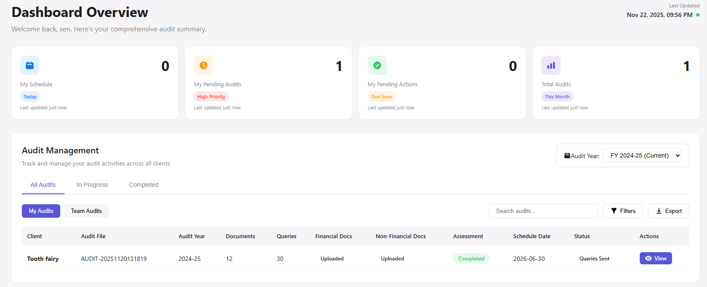
Task: Click the green status dot by Last Updated
Action: click(x=698, y=15)
